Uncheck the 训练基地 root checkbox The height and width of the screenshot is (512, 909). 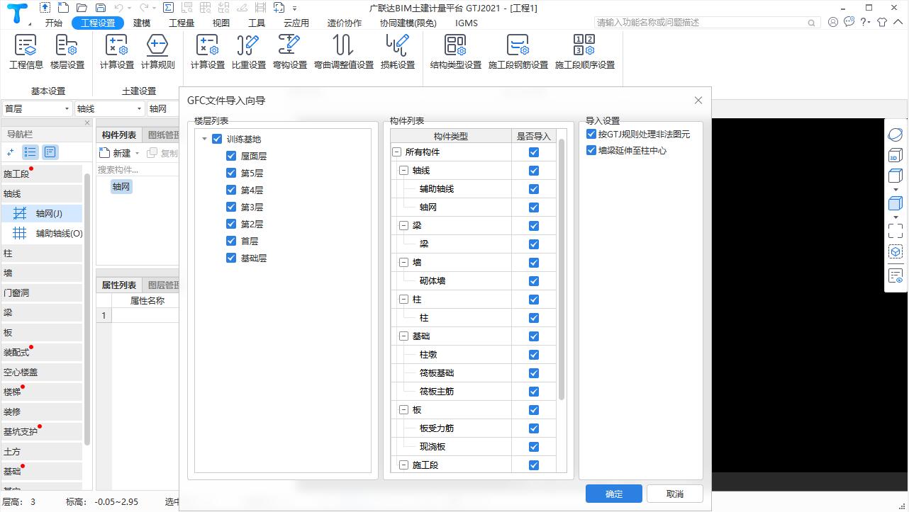[217, 139]
